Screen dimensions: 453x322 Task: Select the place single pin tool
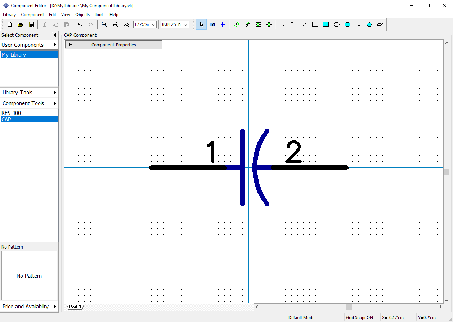coord(236,24)
